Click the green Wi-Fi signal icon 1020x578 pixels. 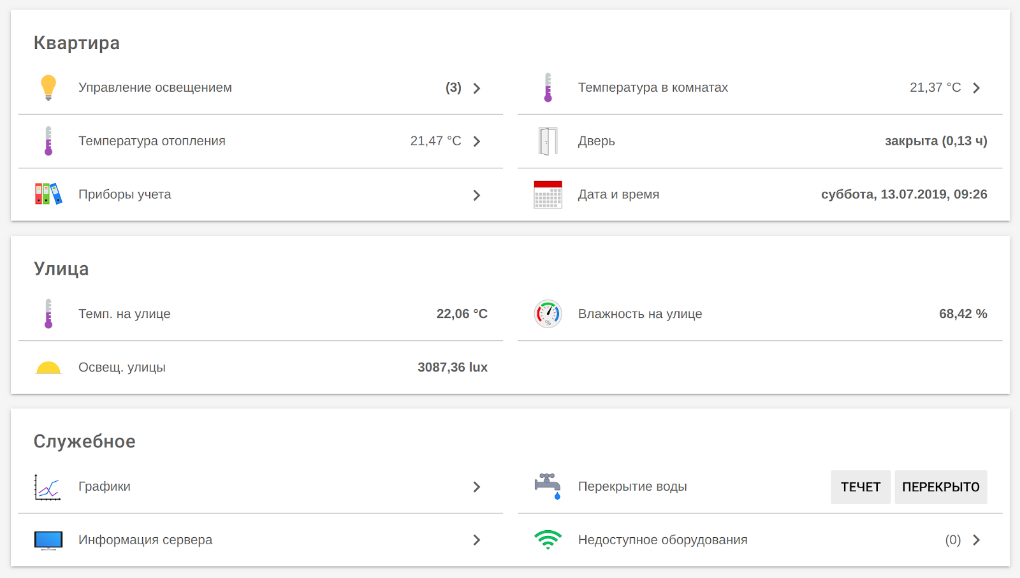pyautogui.click(x=548, y=540)
